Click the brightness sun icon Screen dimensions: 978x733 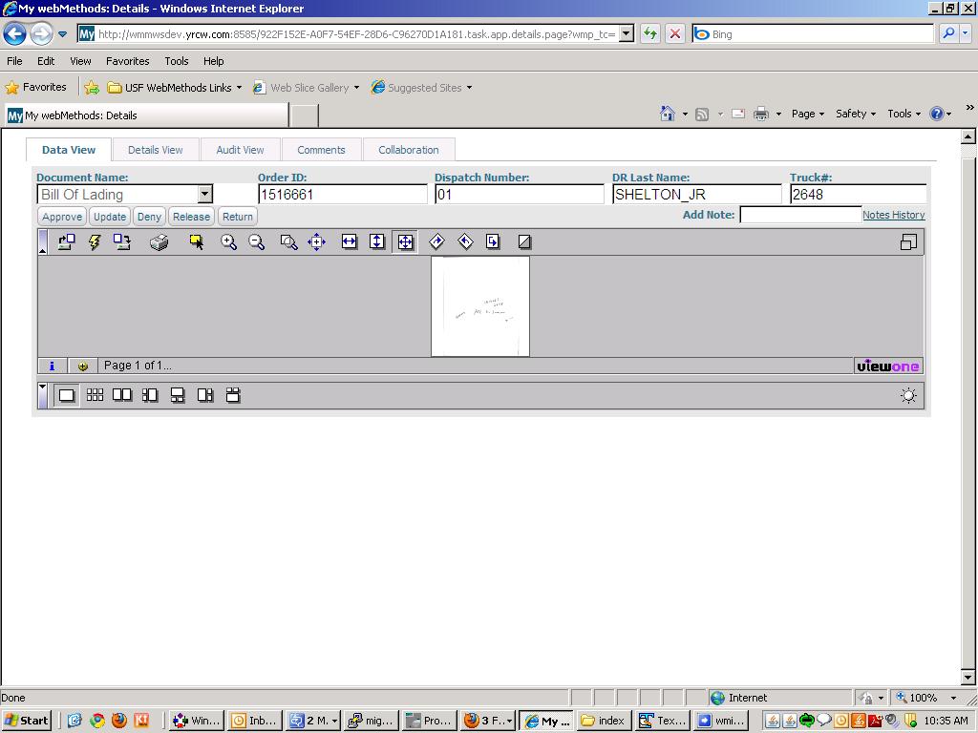pos(909,395)
